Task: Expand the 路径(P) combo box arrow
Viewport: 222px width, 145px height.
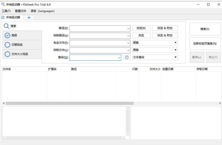Action: click(128, 28)
